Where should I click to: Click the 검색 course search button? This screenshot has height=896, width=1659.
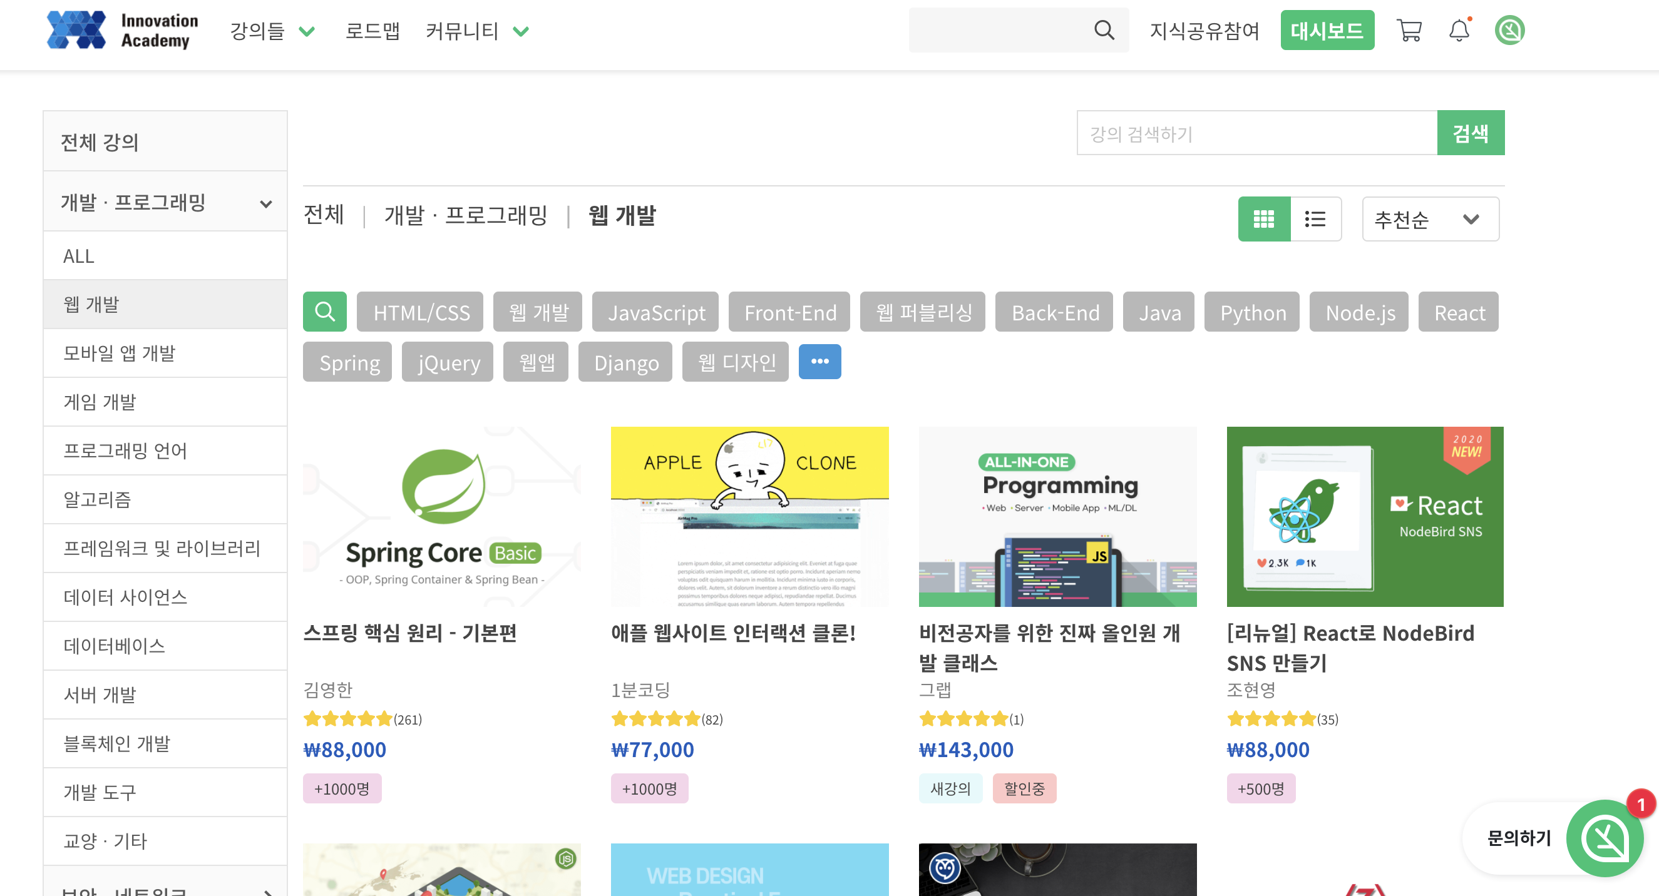tap(1471, 133)
